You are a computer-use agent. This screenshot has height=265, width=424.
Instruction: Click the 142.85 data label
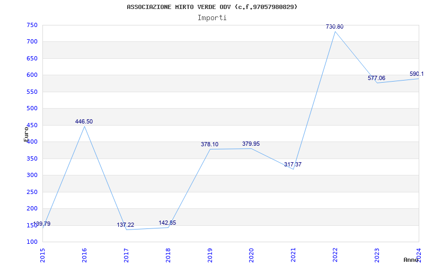(x=167, y=223)
